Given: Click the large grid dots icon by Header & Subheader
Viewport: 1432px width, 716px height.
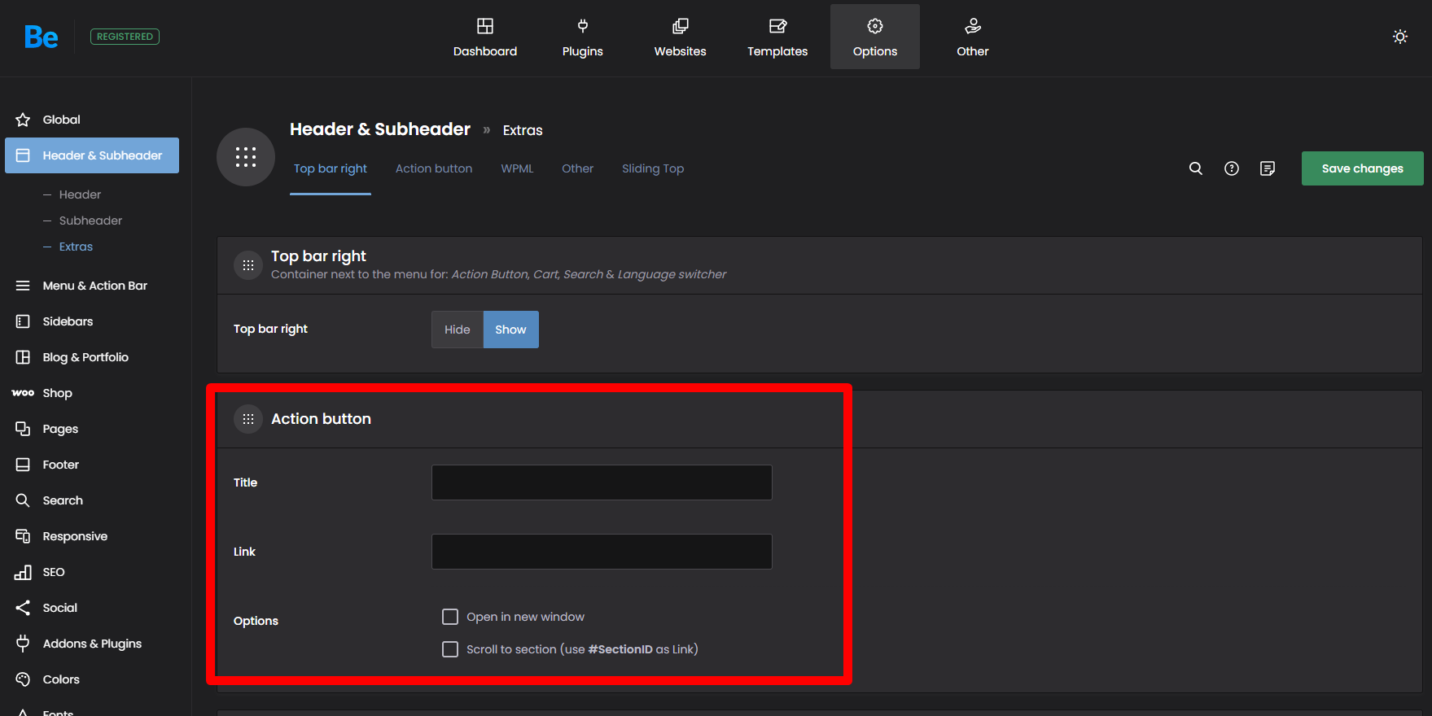Looking at the screenshot, I should 245,157.
